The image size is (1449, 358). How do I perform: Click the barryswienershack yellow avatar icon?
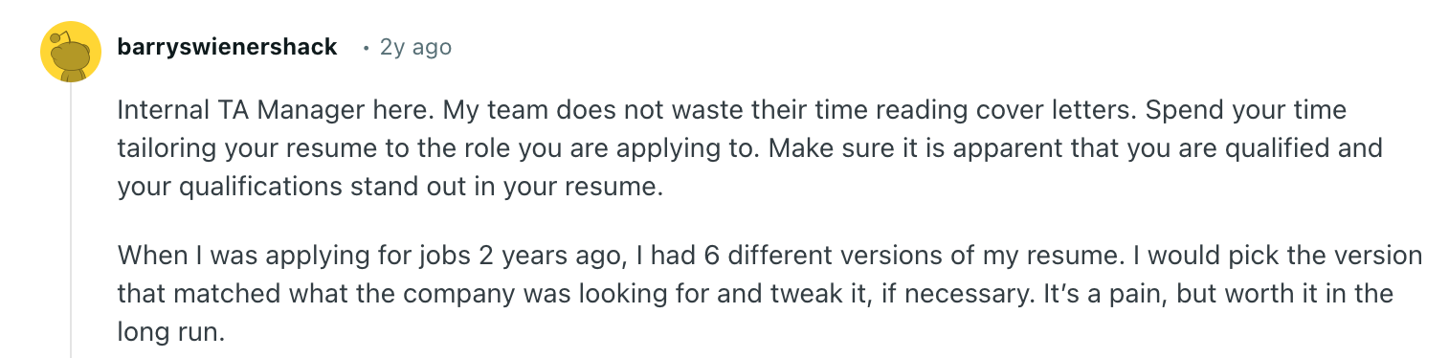coord(71,54)
